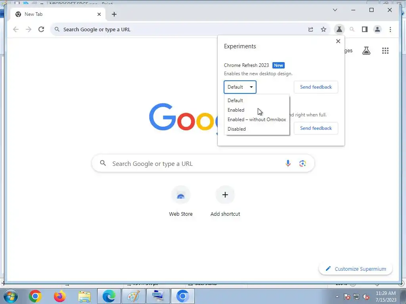The width and height of the screenshot is (406, 304).
Task: Toggle the side panel icon
Action: [x=365, y=29]
